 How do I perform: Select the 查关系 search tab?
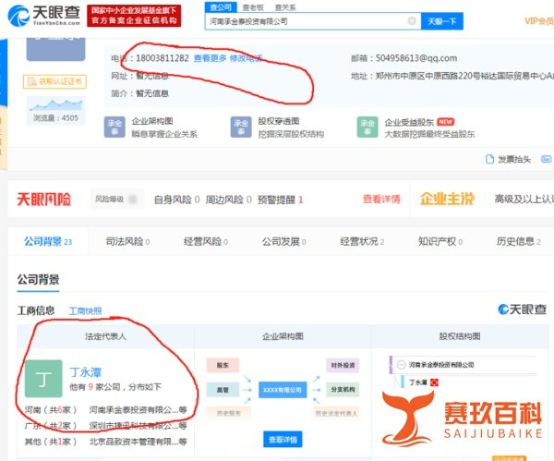pyautogui.click(x=285, y=7)
